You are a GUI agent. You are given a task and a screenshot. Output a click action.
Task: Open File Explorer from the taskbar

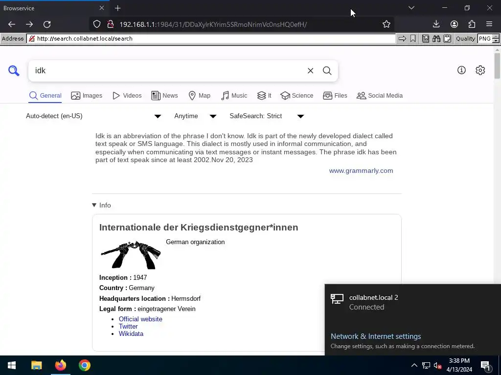pos(36,365)
